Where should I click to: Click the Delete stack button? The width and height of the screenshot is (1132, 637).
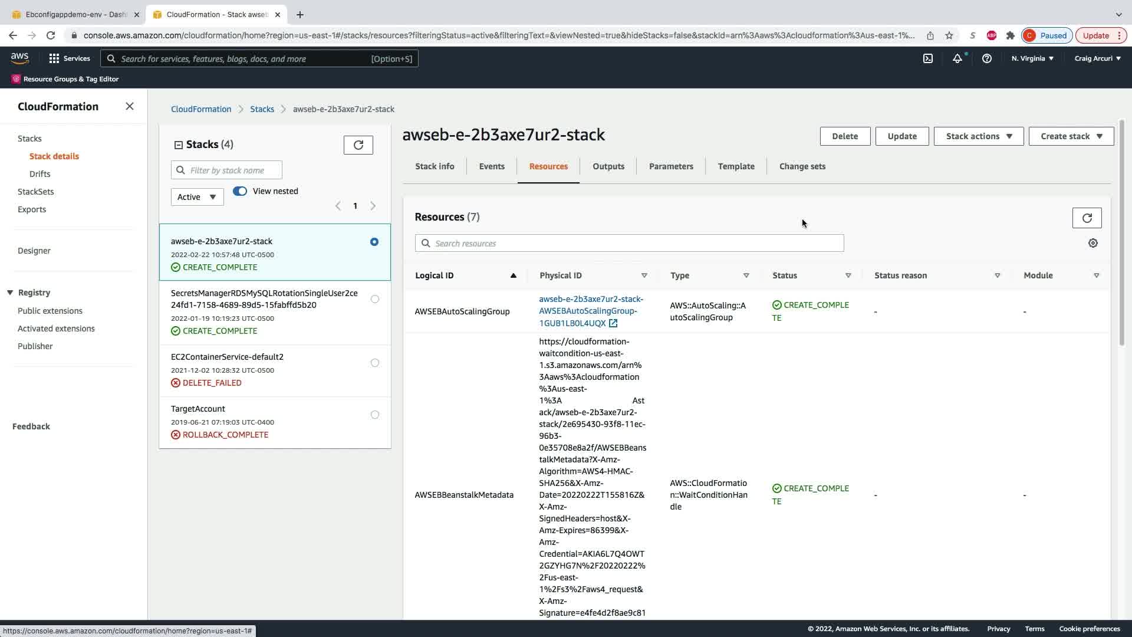point(844,136)
